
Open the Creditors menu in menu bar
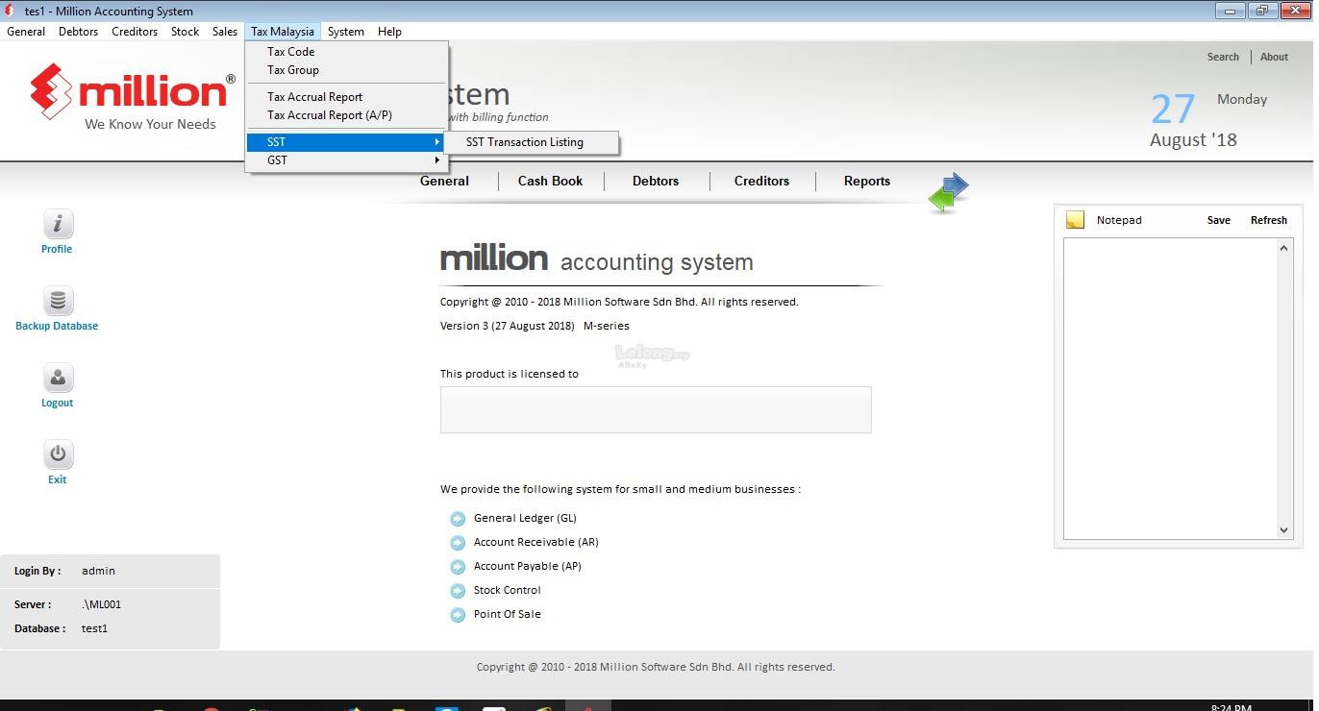135,32
